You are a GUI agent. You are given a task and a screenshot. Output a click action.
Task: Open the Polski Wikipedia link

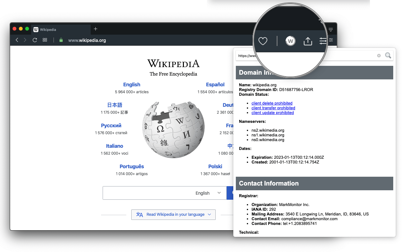pos(215,166)
